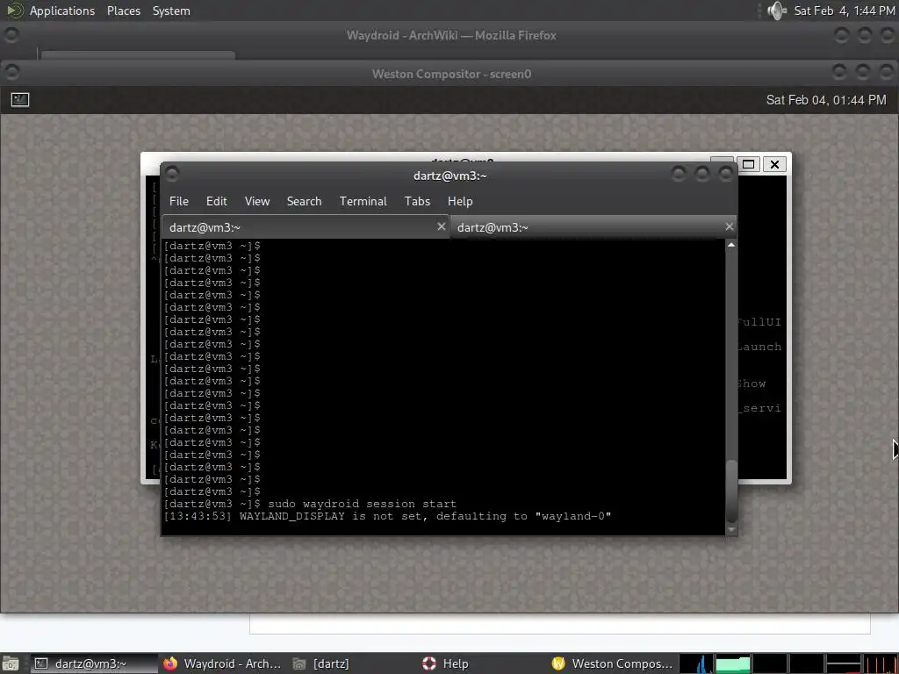Click the red-lined system monitor graph at taskbar end
Screen dimensions: 899x674
pyautogui.click(x=880, y=663)
